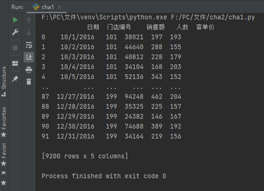Click the 9200 rows x 5 columns summary
The image size is (264, 191).
[x=85, y=156]
